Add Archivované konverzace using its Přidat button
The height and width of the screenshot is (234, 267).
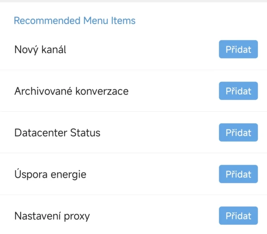[238, 91]
